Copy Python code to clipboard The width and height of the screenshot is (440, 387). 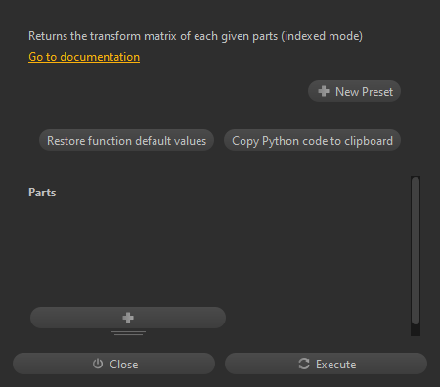pyautogui.click(x=312, y=140)
